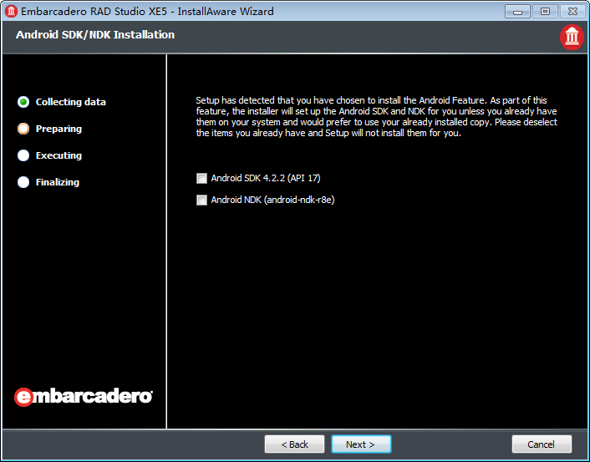Toggle the Android SDK 4.2.2 checkbox

pos(201,178)
